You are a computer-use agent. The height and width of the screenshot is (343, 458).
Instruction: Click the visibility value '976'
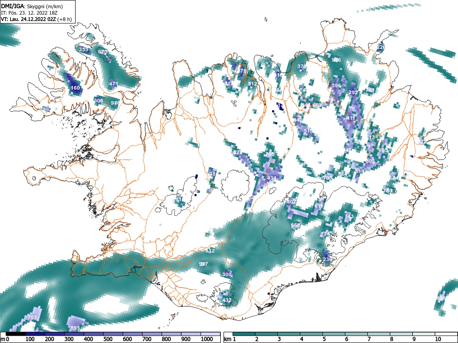tap(115, 103)
